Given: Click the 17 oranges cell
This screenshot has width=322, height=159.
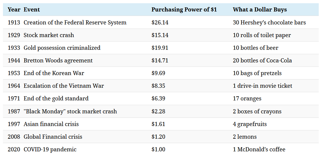Looking at the screenshot, I should pyautogui.click(x=247, y=98).
